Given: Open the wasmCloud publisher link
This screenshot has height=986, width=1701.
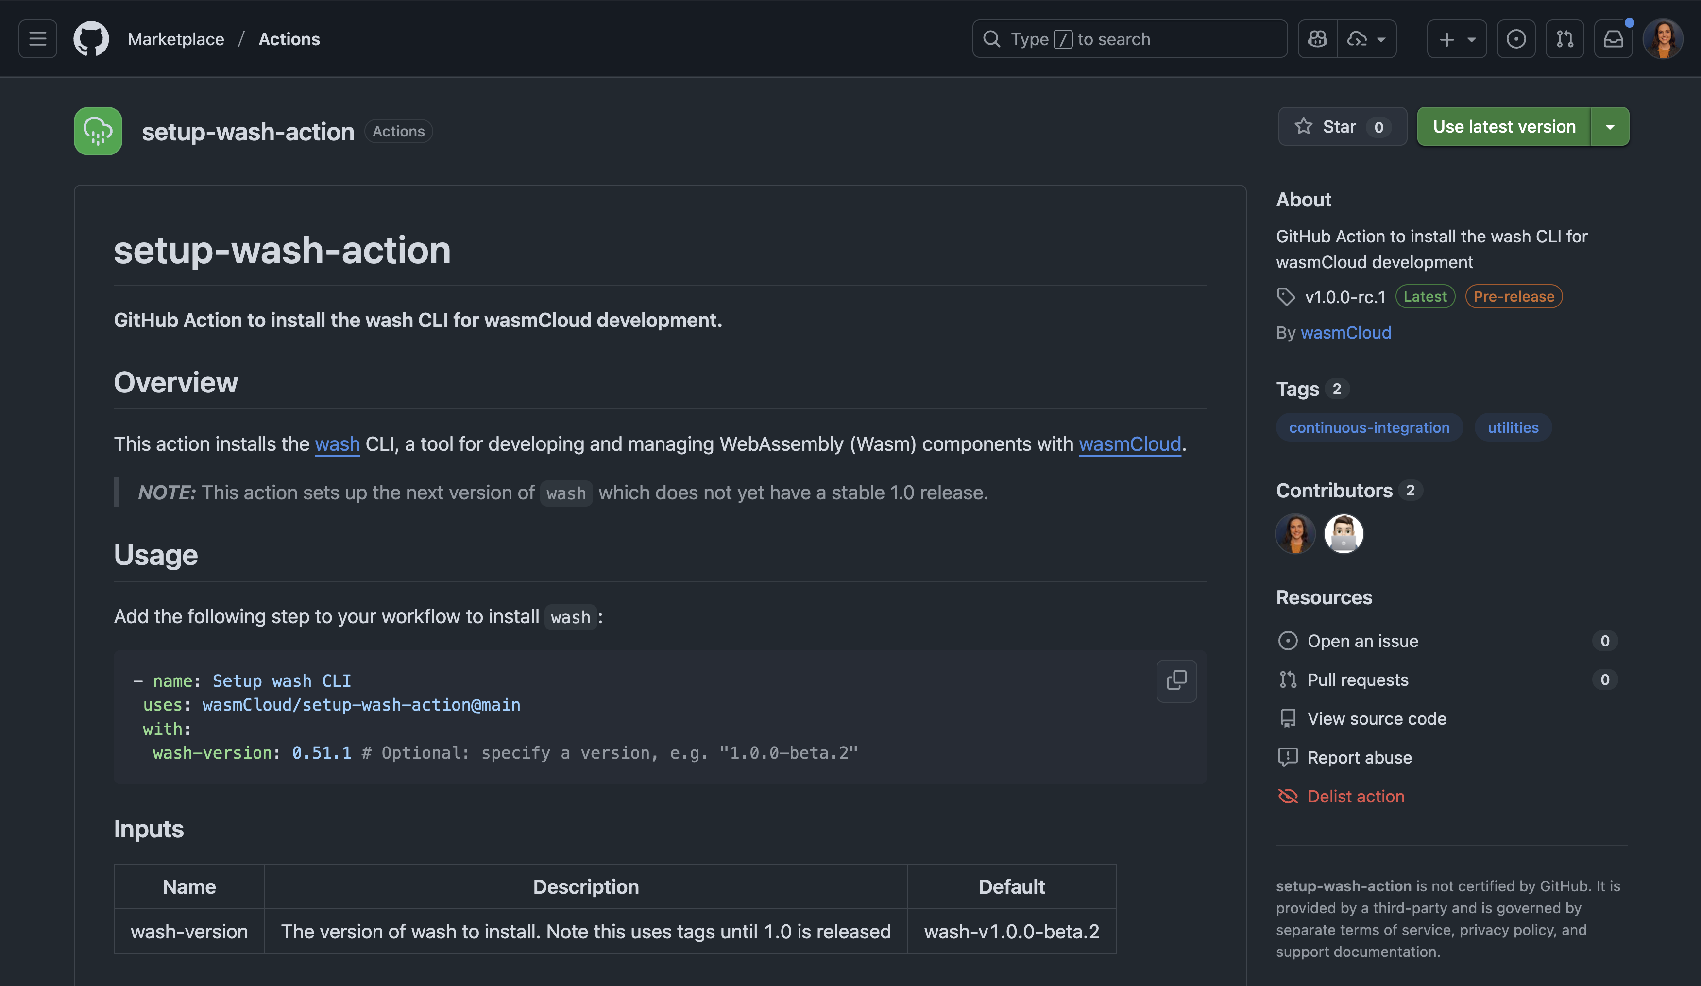Looking at the screenshot, I should [x=1346, y=332].
